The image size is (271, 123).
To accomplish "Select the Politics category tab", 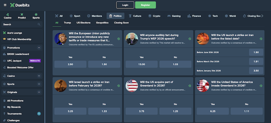I will [x=115, y=16].
